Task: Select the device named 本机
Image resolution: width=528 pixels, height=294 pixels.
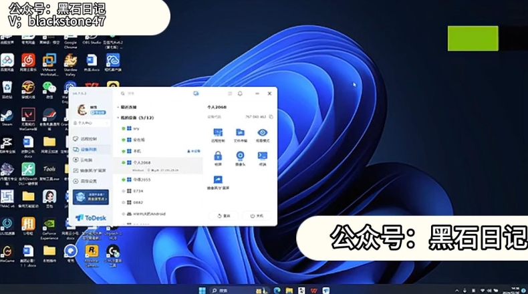Action: [x=158, y=151]
